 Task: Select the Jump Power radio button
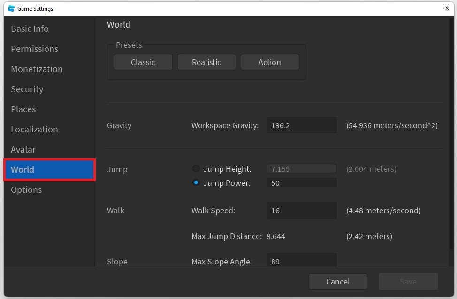196,183
